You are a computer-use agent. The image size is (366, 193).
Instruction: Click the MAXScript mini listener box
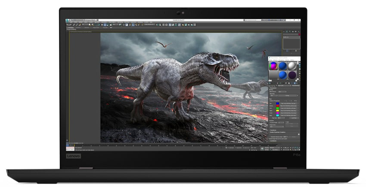click(x=70, y=148)
